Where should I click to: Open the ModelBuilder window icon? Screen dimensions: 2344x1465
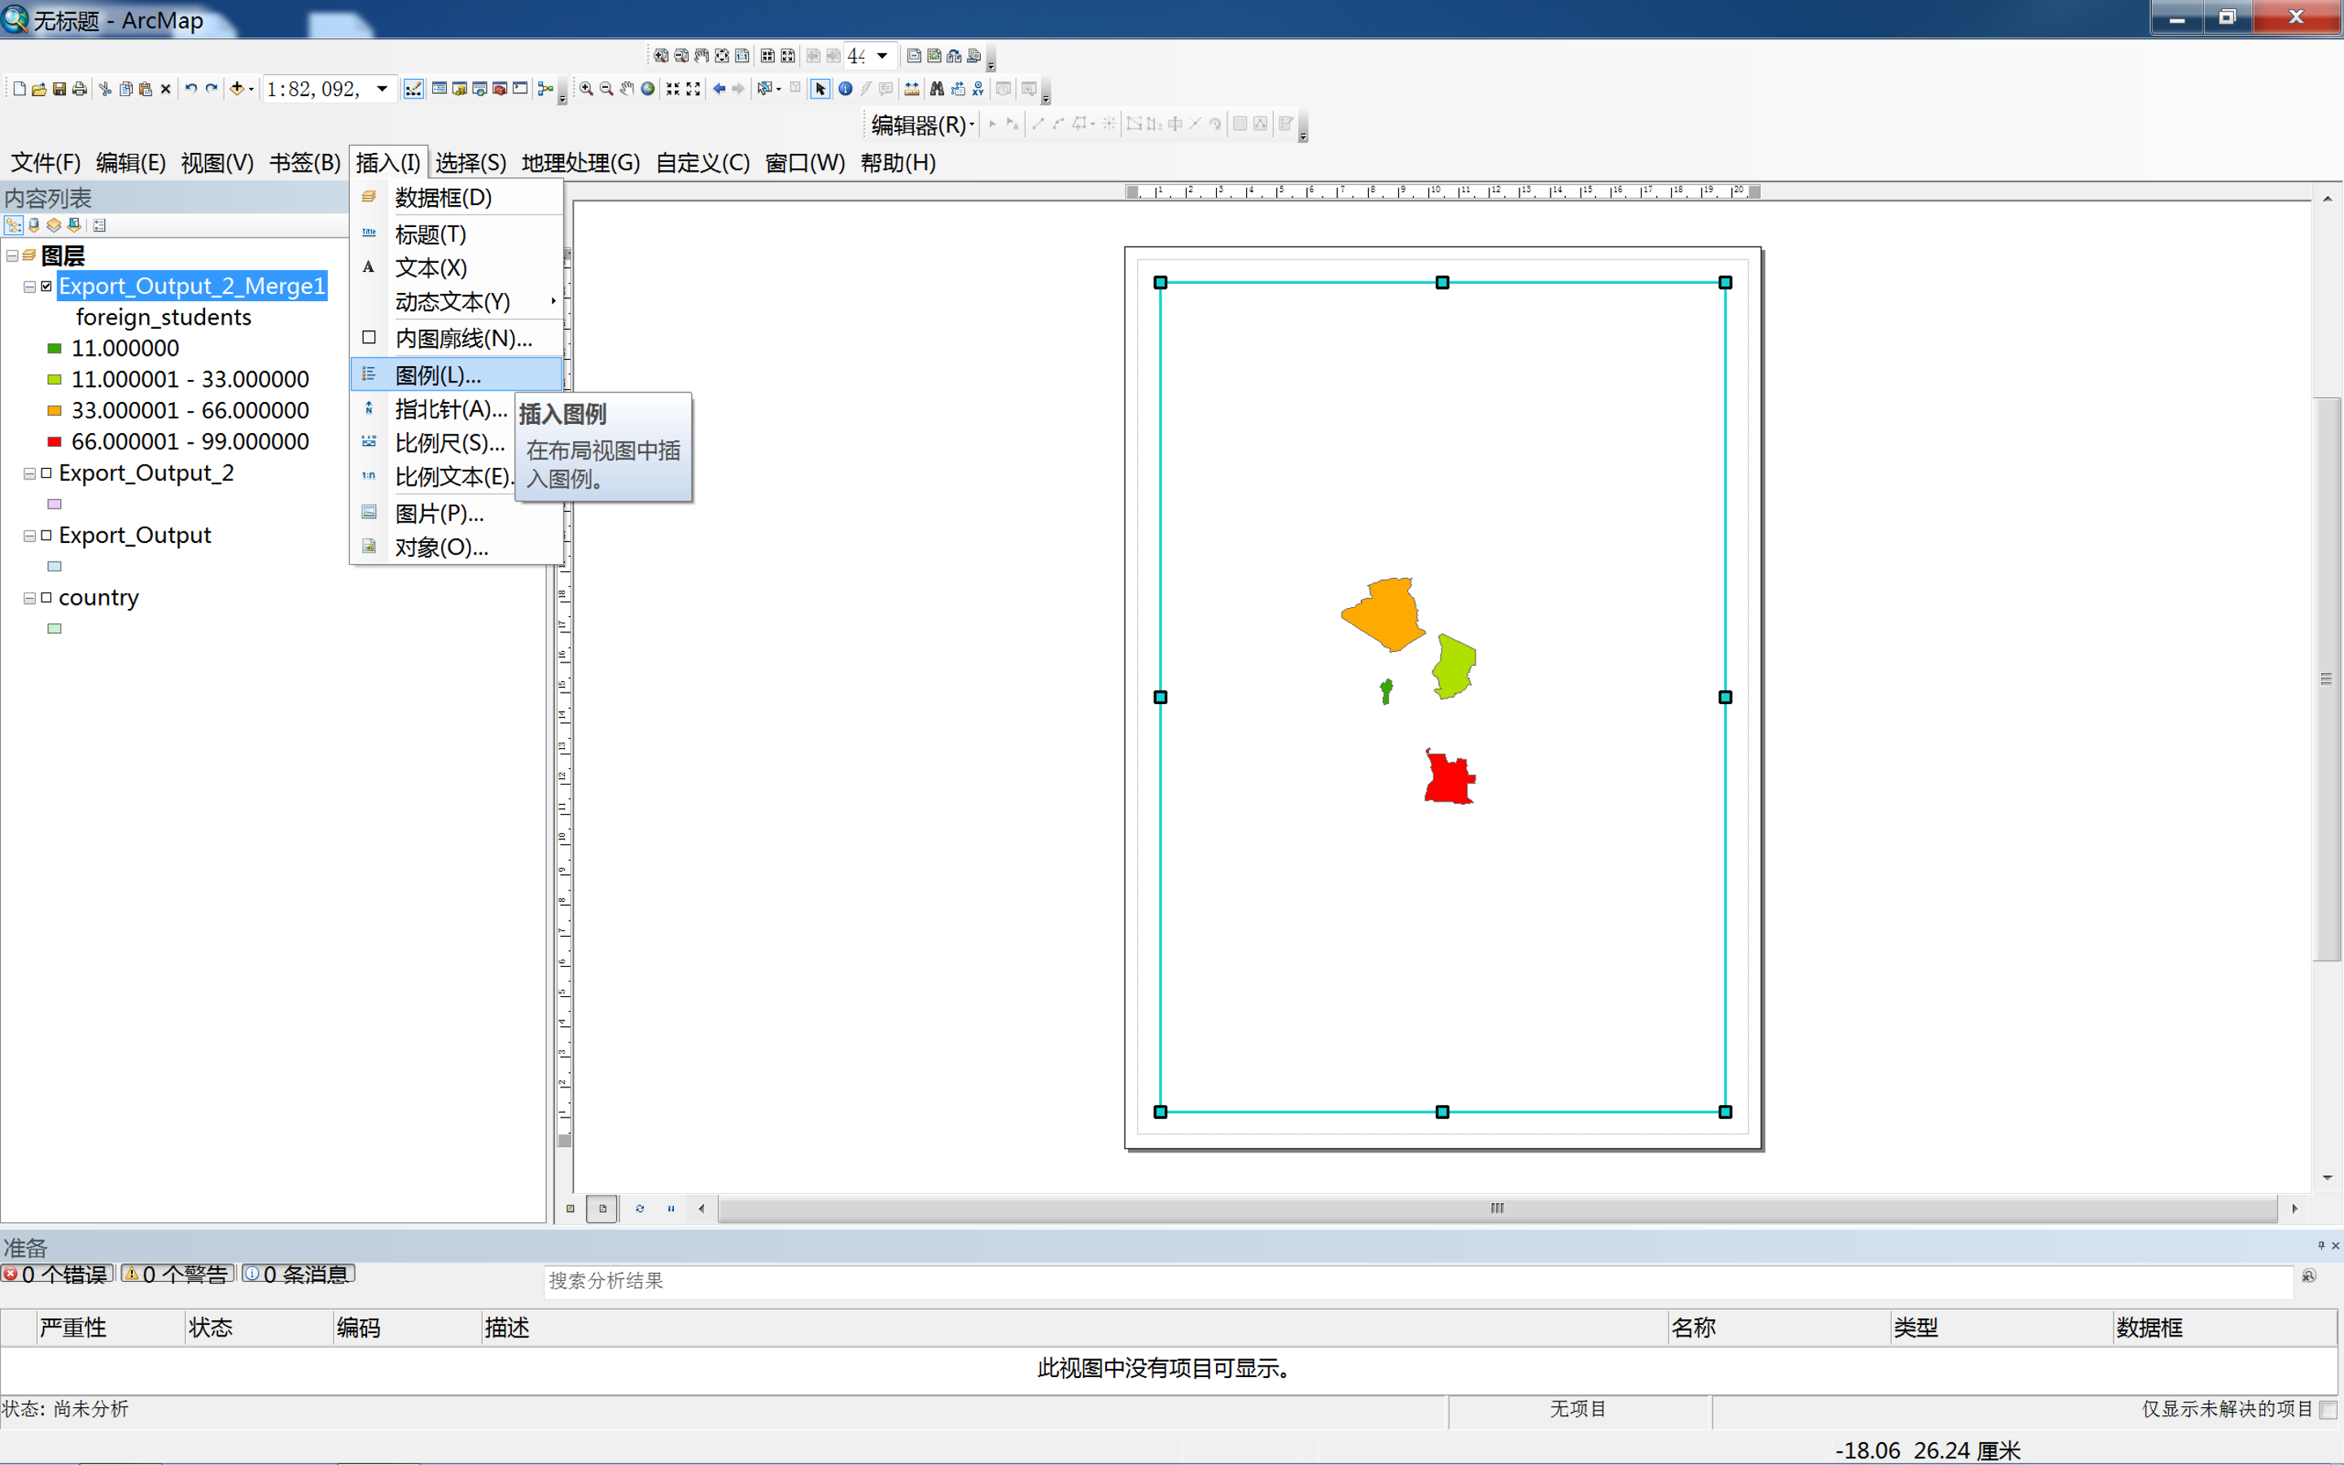click(x=545, y=90)
